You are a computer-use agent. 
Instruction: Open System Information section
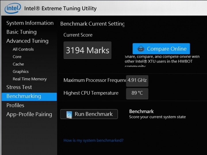(x=30, y=23)
